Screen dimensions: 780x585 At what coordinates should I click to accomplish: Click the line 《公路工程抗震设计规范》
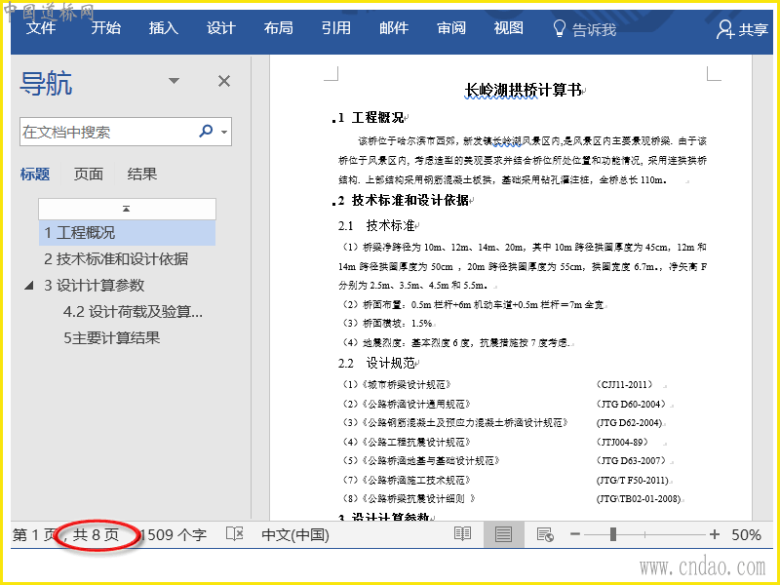pyautogui.click(x=407, y=443)
